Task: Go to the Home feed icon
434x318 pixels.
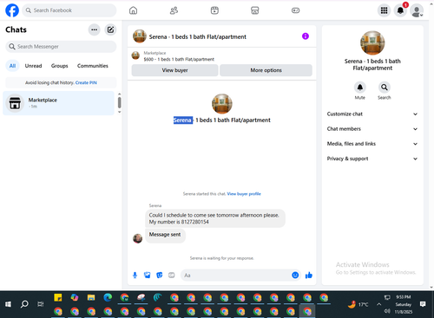Action: click(x=133, y=10)
